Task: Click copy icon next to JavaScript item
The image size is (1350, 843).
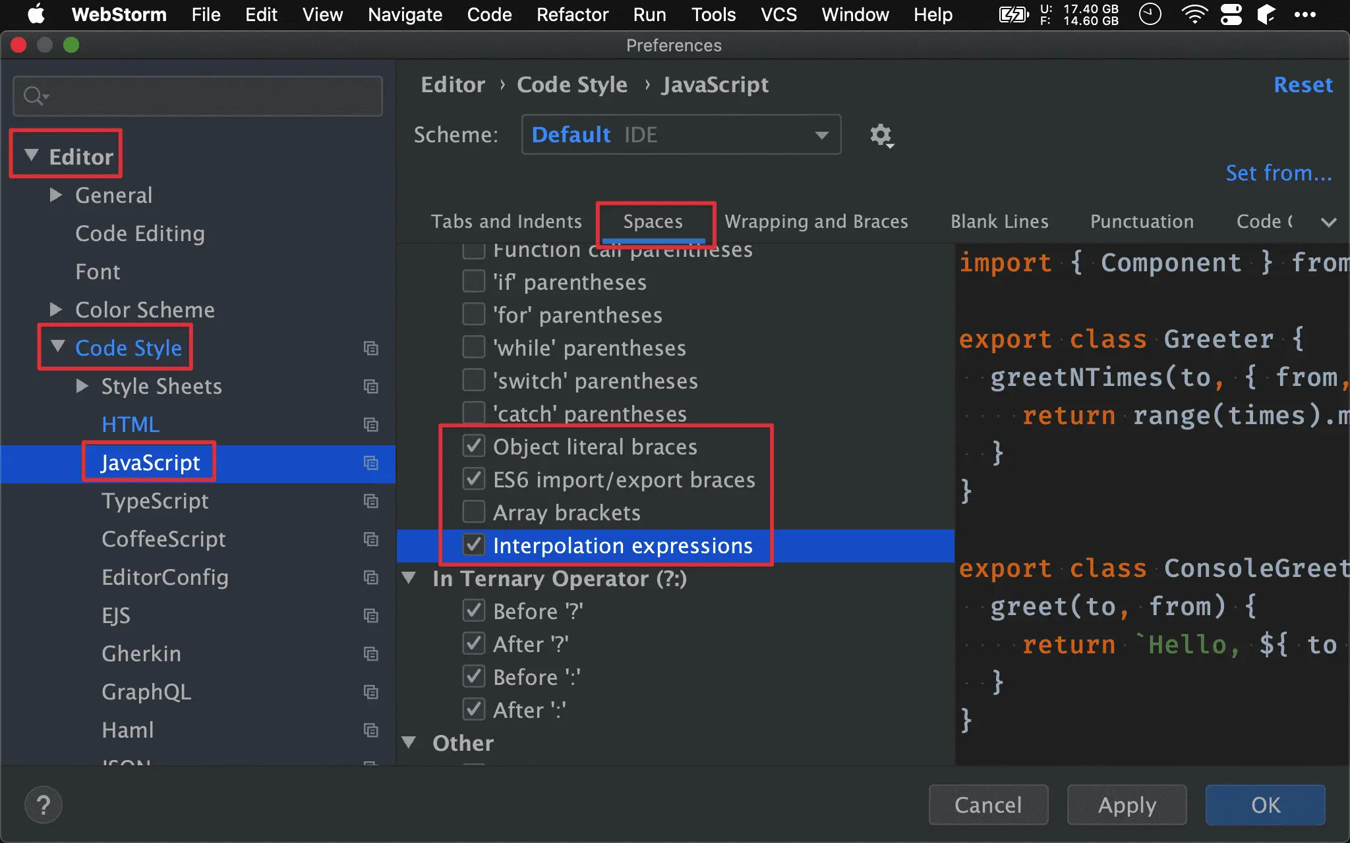Action: (371, 463)
